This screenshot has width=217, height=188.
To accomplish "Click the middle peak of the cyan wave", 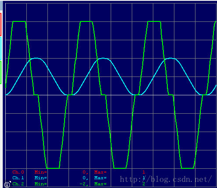I will tap(103, 58).
